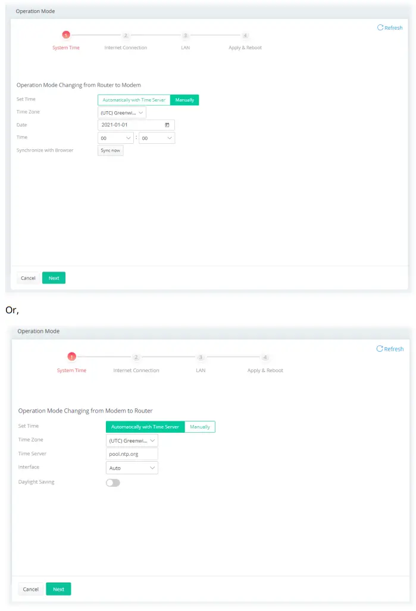
Task: Click heading Operation Mode Changing from Modem to Router
Action: 85,411
